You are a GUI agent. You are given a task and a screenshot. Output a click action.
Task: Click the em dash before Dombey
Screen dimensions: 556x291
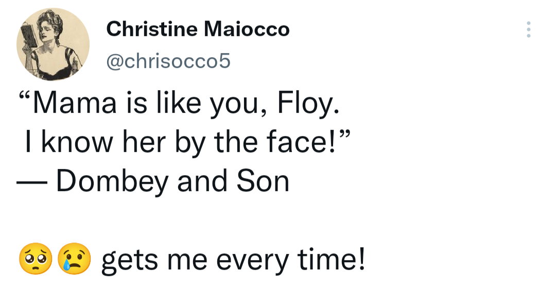pos(31,182)
